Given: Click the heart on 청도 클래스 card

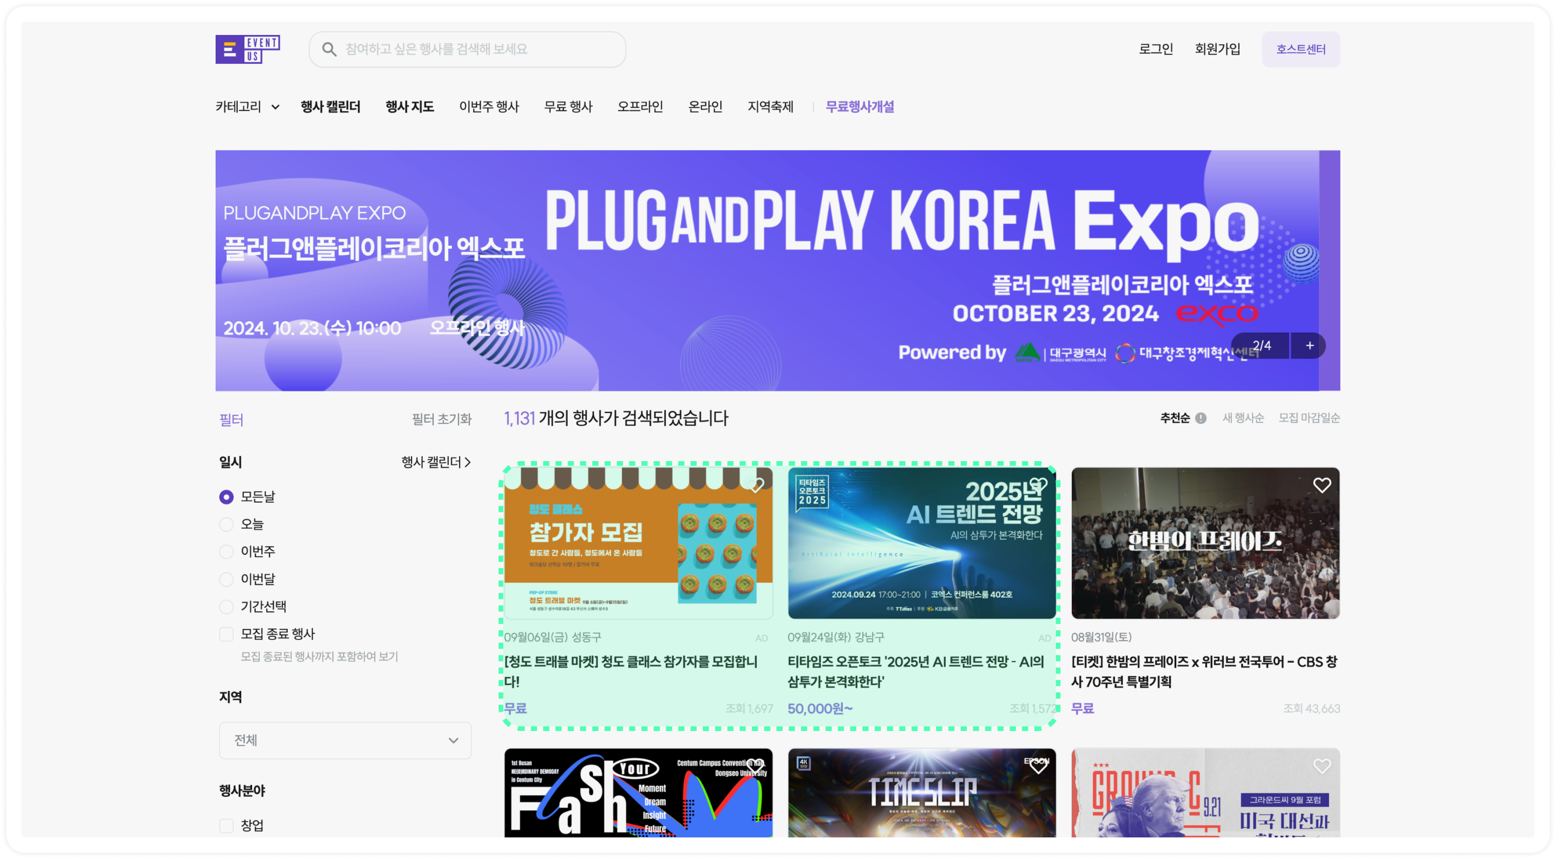Looking at the screenshot, I should click(x=755, y=485).
